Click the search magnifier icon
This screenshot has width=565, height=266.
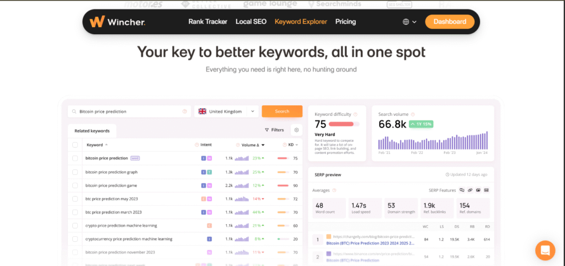[x=74, y=111]
